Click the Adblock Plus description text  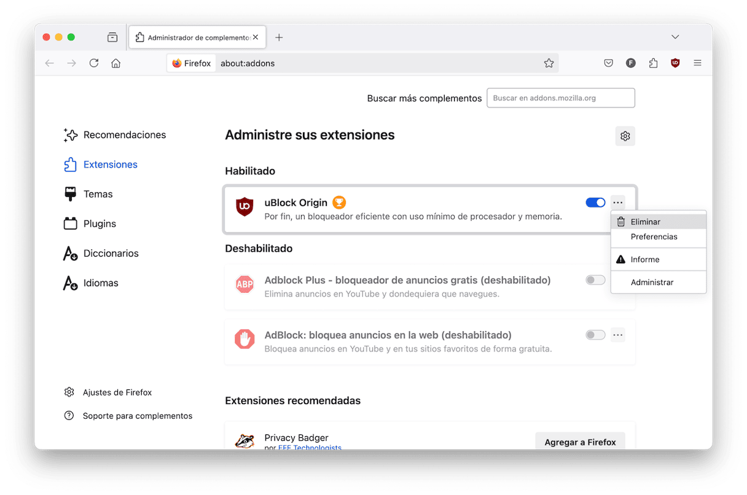pyautogui.click(x=382, y=294)
